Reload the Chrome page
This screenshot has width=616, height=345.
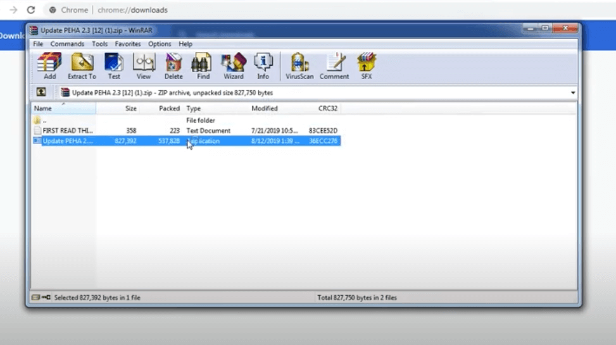pyautogui.click(x=30, y=10)
